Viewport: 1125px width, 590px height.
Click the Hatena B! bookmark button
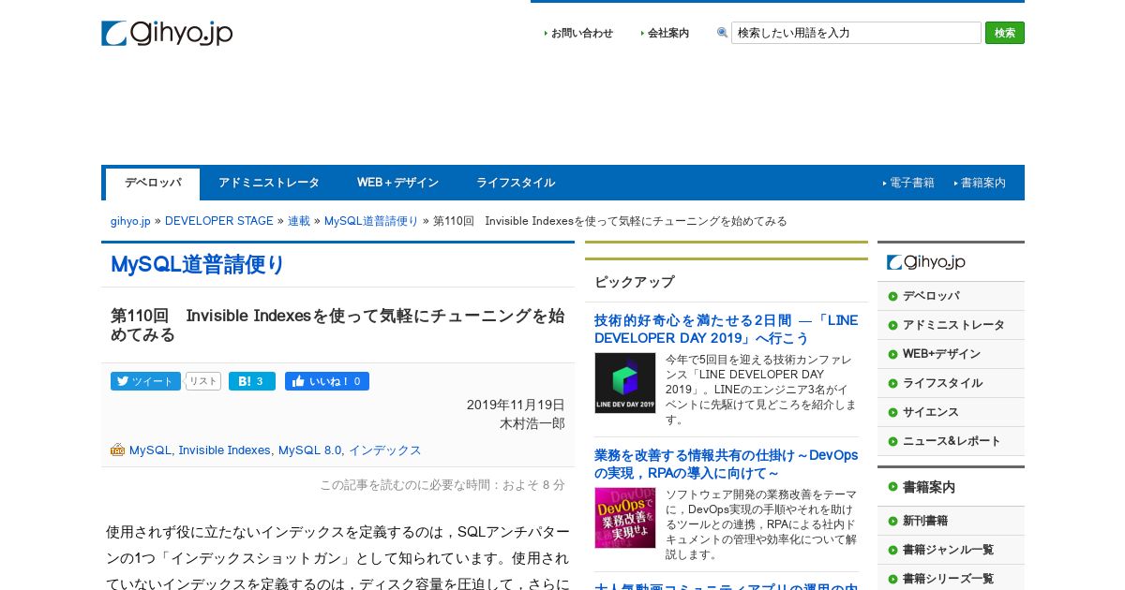[x=252, y=381]
